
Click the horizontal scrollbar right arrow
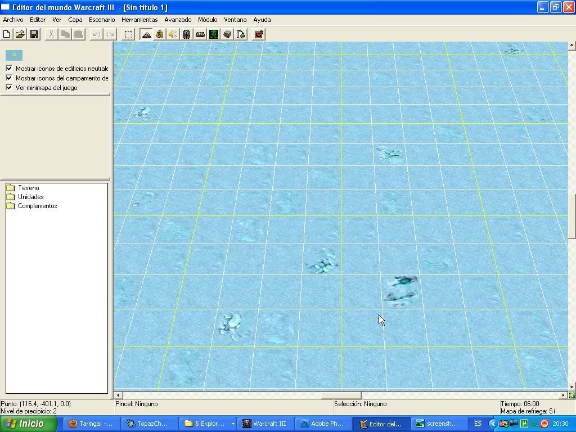coord(564,395)
